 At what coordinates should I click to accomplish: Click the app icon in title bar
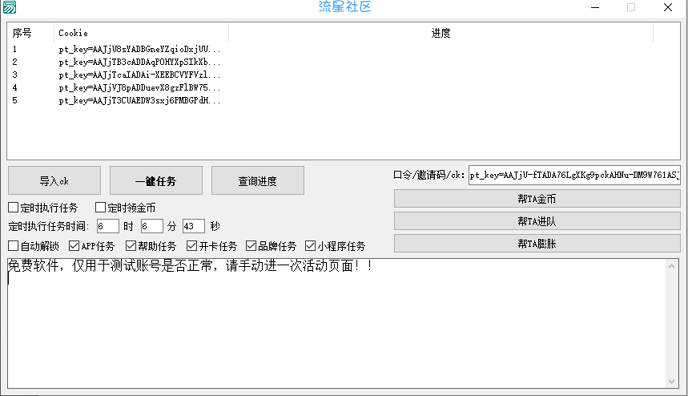click(9, 7)
